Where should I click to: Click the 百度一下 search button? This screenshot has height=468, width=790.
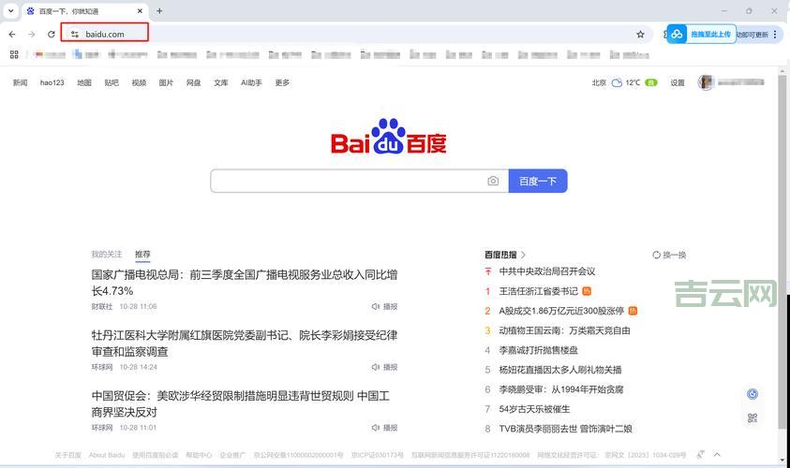(538, 181)
